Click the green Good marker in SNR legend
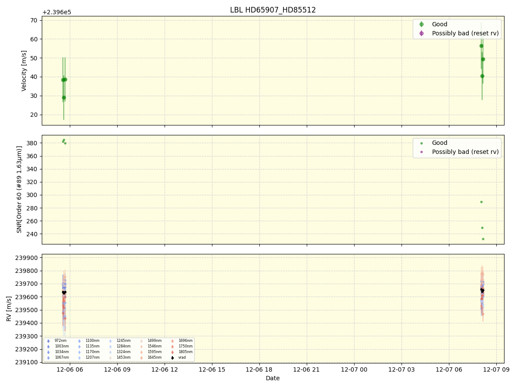This screenshot has width=517, height=388. [421, 143]
